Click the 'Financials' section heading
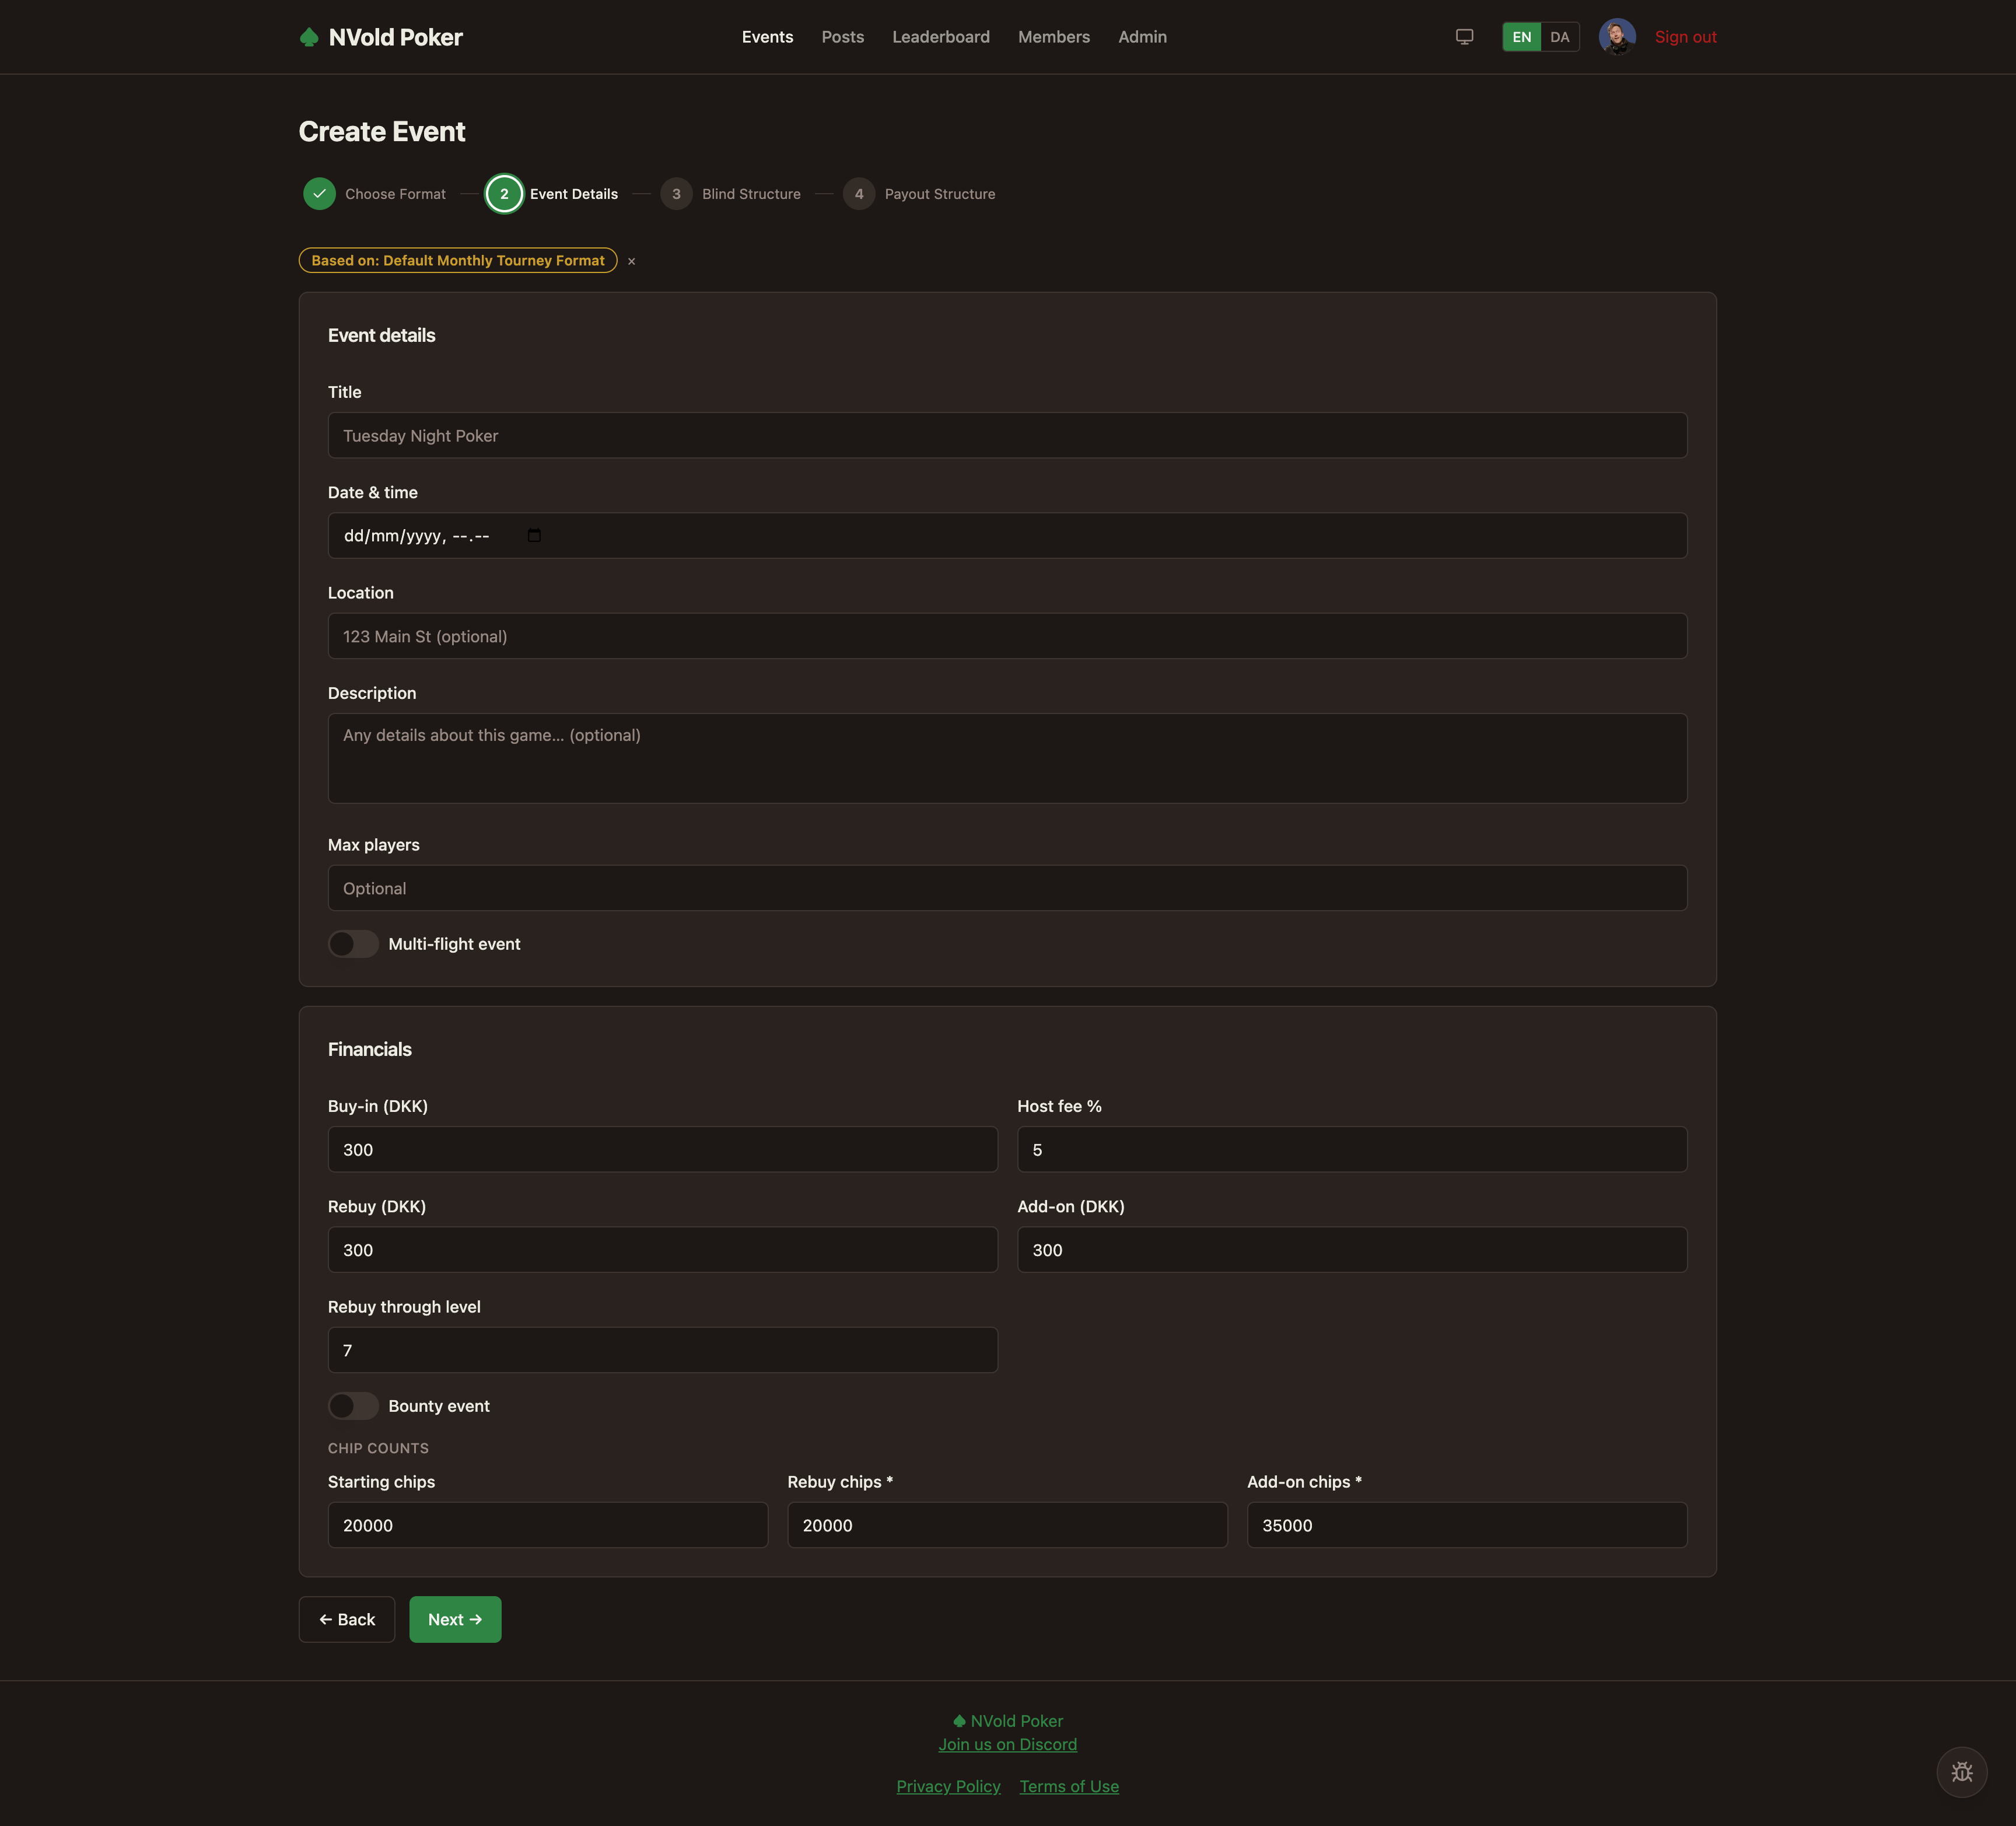Image resolution: width=2016 pixels, height=1826 pixels. [370, 1049]
